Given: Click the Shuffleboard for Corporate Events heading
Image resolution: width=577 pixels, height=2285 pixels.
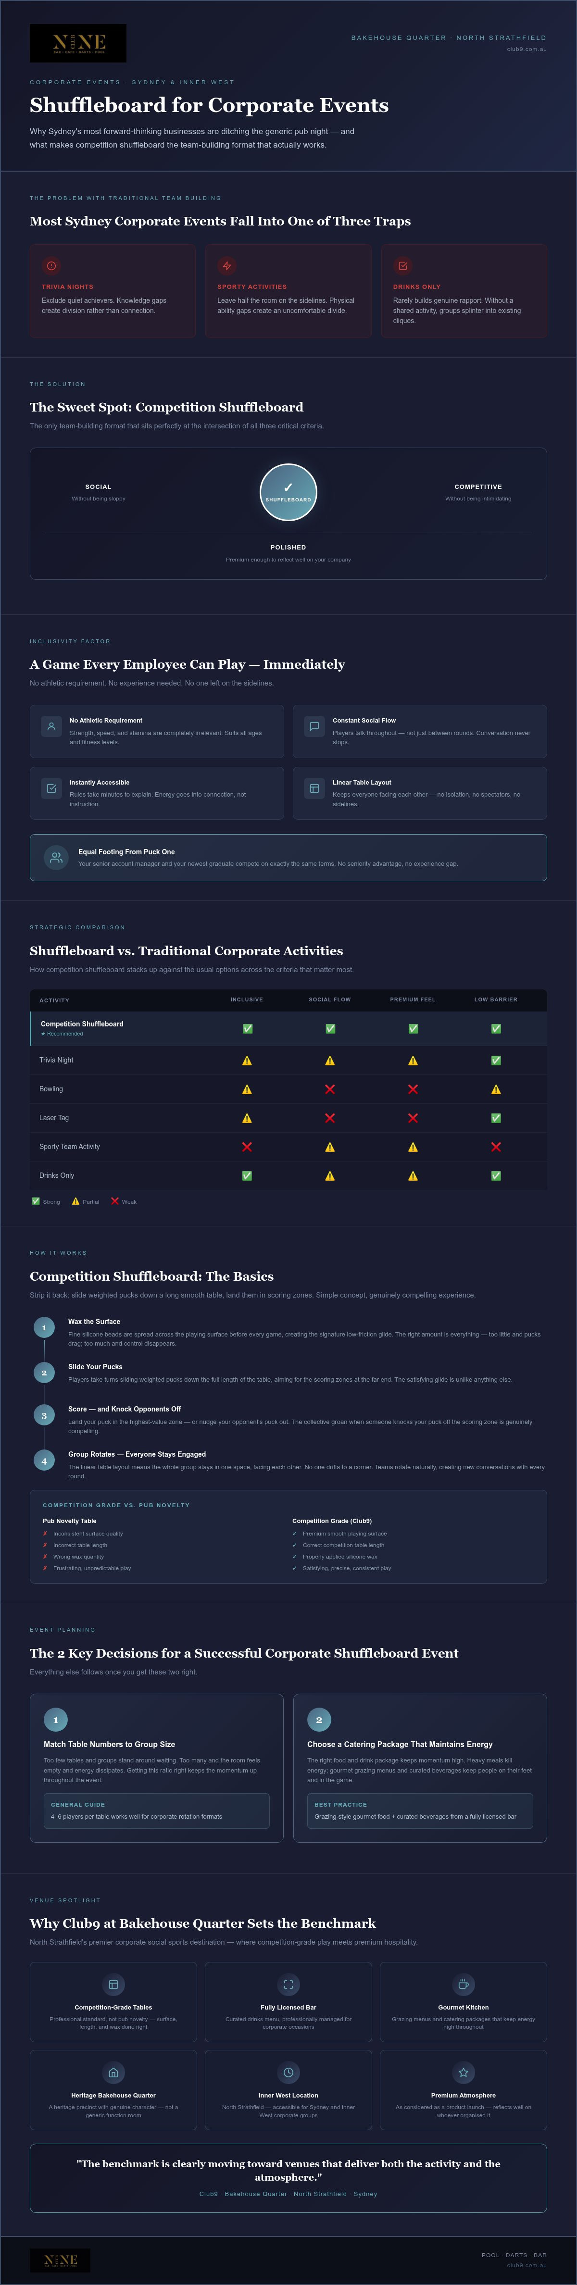Looking at the screenshot, I should [x=210, y=105].
